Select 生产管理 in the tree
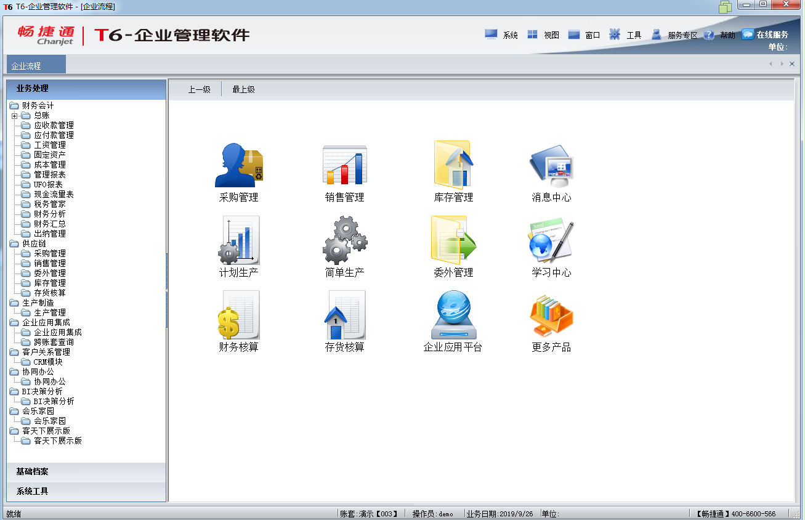Screen dimensions: 805x520 [x=50, y=312]
